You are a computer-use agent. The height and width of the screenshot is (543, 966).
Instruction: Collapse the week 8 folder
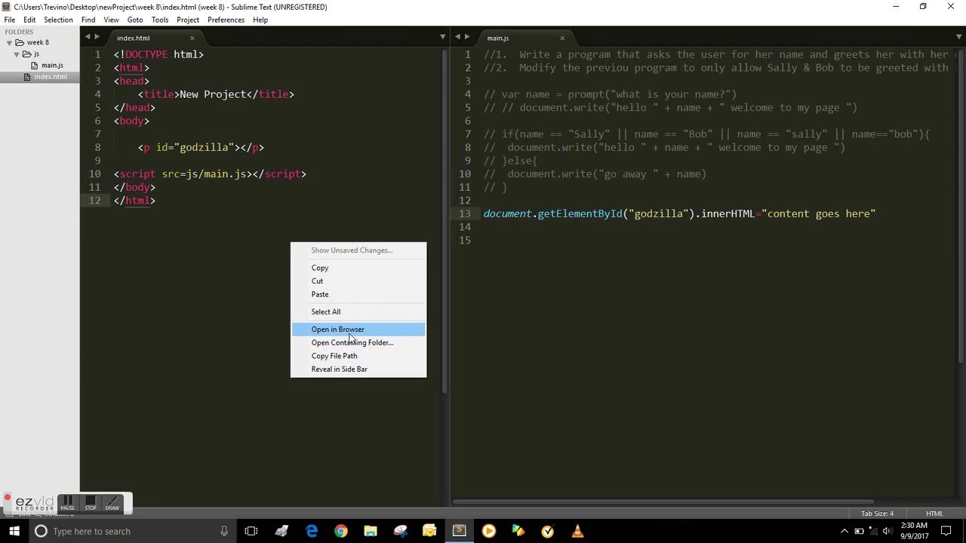10,43
